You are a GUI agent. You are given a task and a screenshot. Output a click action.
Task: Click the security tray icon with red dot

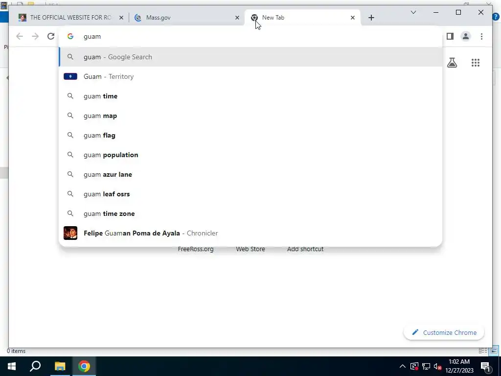click(414, 366)
